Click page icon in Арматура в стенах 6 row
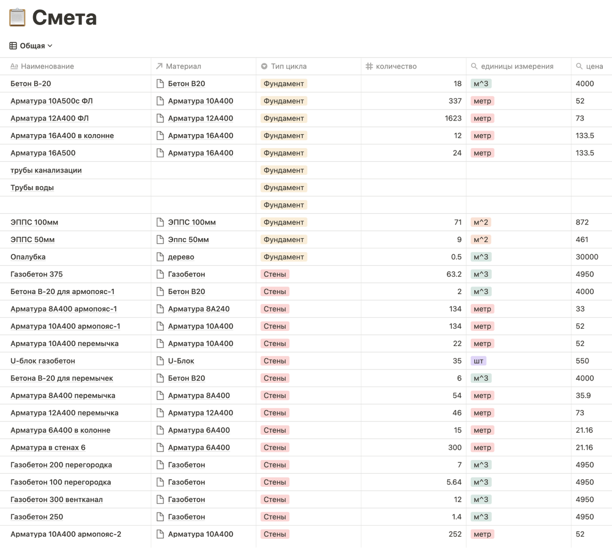 tap(160, 448)
